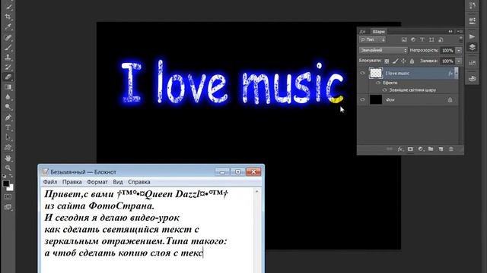The image size is (487, 273).
Task: Create new adjustment layer icon
Action: (421, 149)
